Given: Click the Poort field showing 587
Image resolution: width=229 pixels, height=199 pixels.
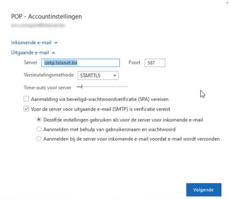Looking at the screenshot, I should click(155, 63).
